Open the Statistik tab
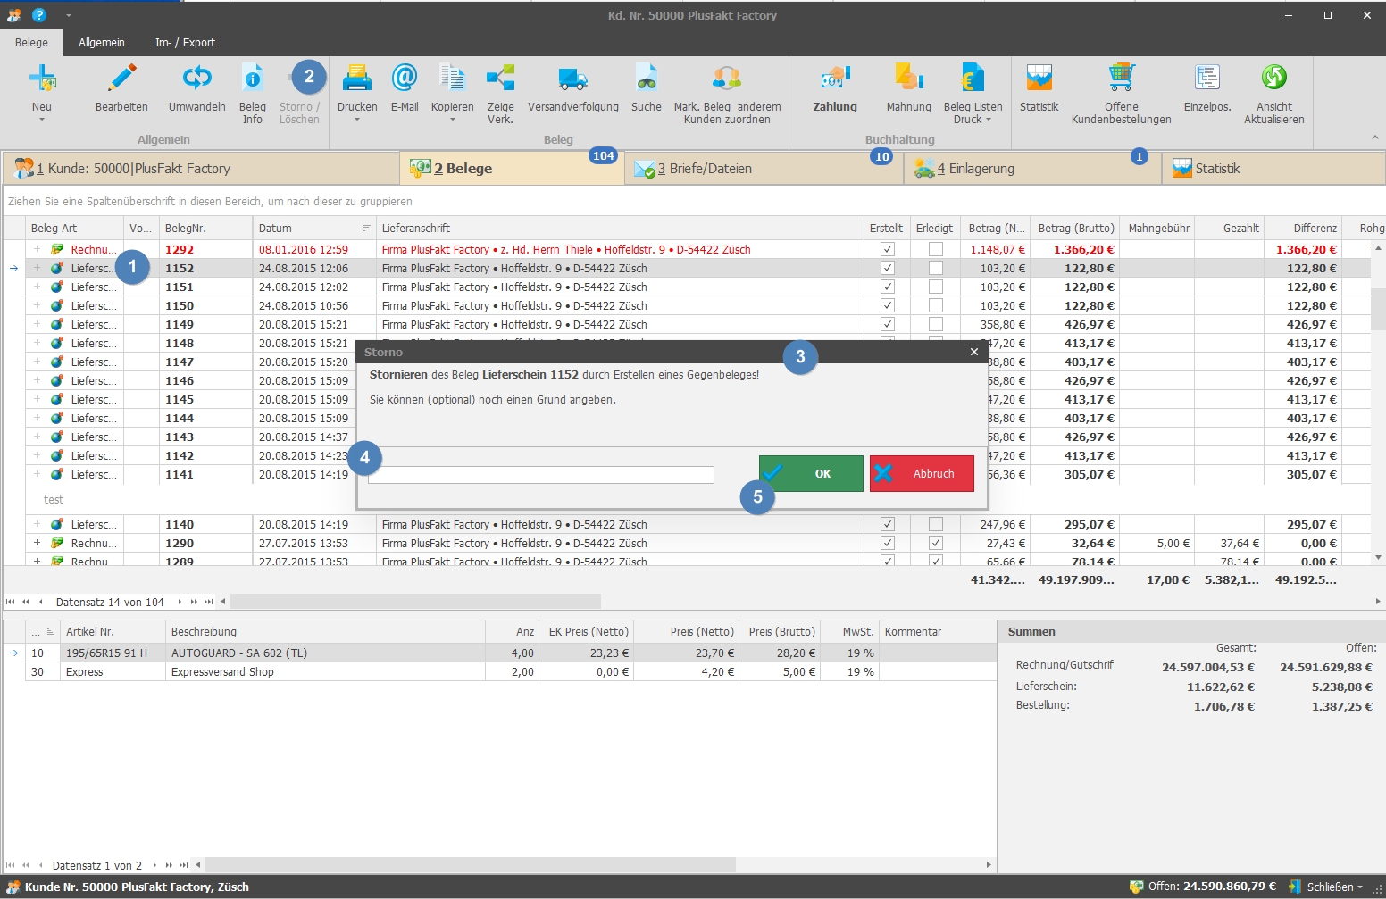This screenshot has width=1386, height=899. click(x=1273, y=168)
